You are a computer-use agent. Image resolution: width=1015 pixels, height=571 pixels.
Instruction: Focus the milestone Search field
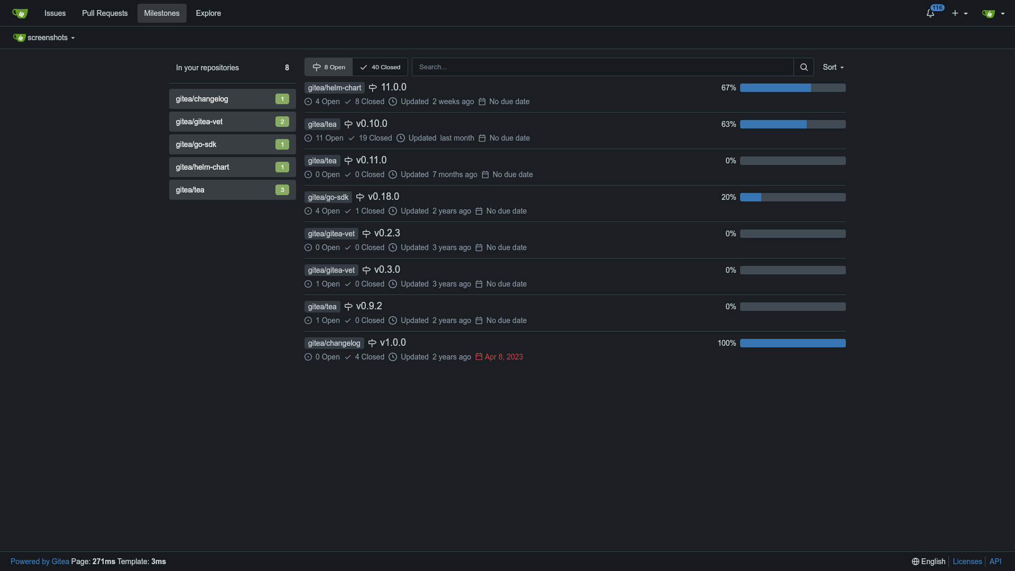[x=603, y=67]
